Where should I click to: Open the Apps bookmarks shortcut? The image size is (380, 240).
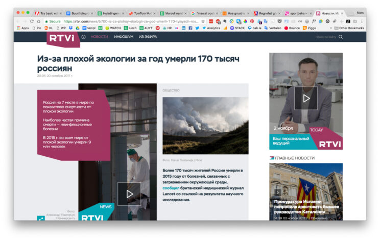click(x=21, y=28)
